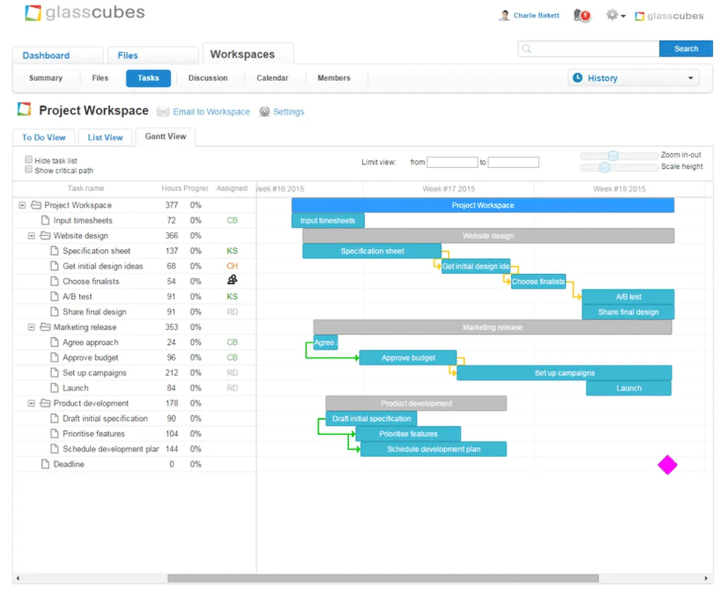The image size is (727, 595).
Task: Select the Set up campaigns Gantt bar
Action: (564, 373)
